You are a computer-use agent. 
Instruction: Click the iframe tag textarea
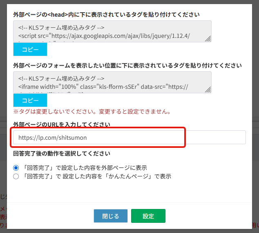[112, 82]
